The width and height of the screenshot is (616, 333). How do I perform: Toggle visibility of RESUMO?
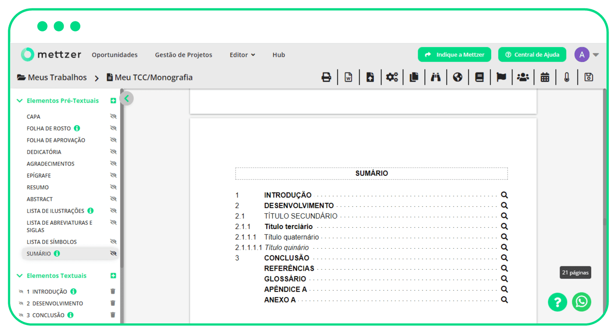pyautogui.click(x=114, y=187)
